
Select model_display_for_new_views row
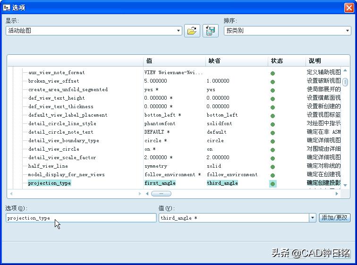click(x=67, y=175)
